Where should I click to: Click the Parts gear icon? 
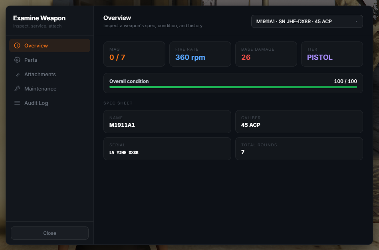coord(17,60)
